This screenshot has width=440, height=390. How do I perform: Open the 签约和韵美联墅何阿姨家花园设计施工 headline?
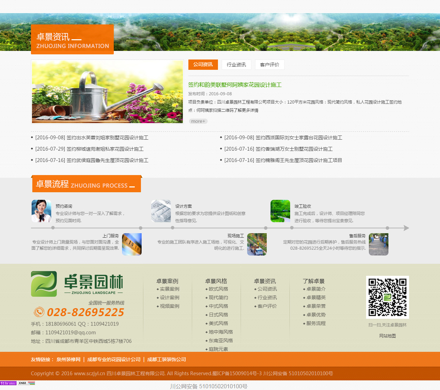point(235,85)
